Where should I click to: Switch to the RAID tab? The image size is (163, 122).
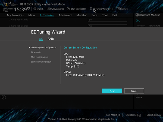(x=51, y=39)
